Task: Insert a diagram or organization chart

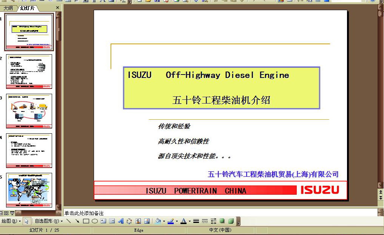Action: coord(129,221)
